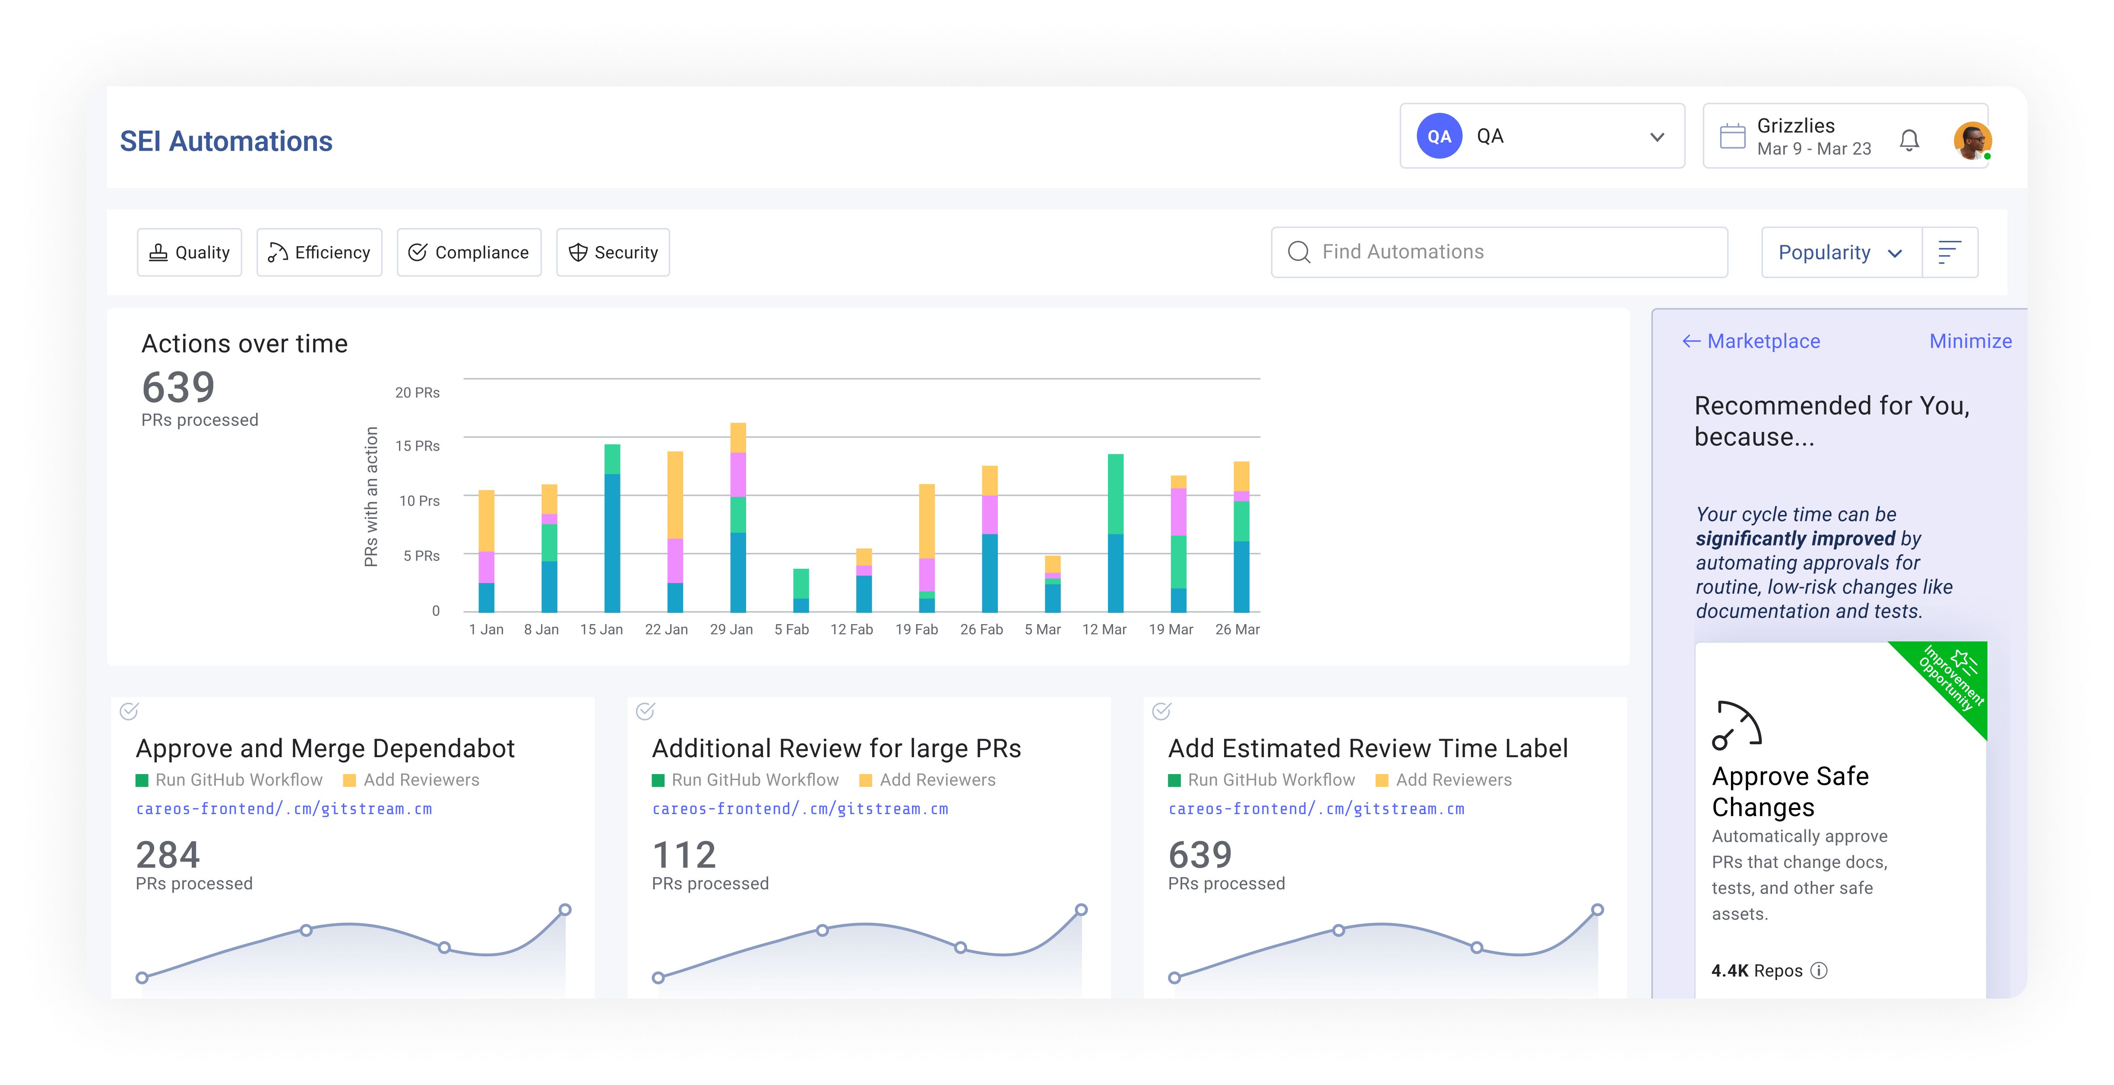Open gitstream.cm link under Approve and Merge Dependabot
2114x1085 pixels.
284,809
